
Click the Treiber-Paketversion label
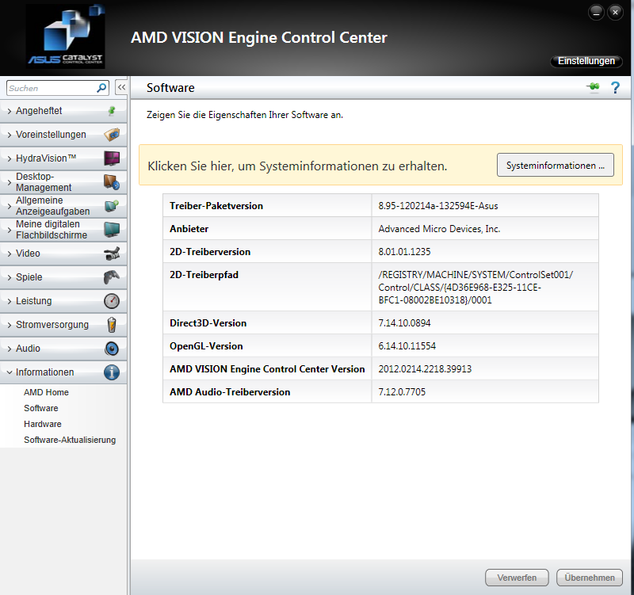pos(216,206)
